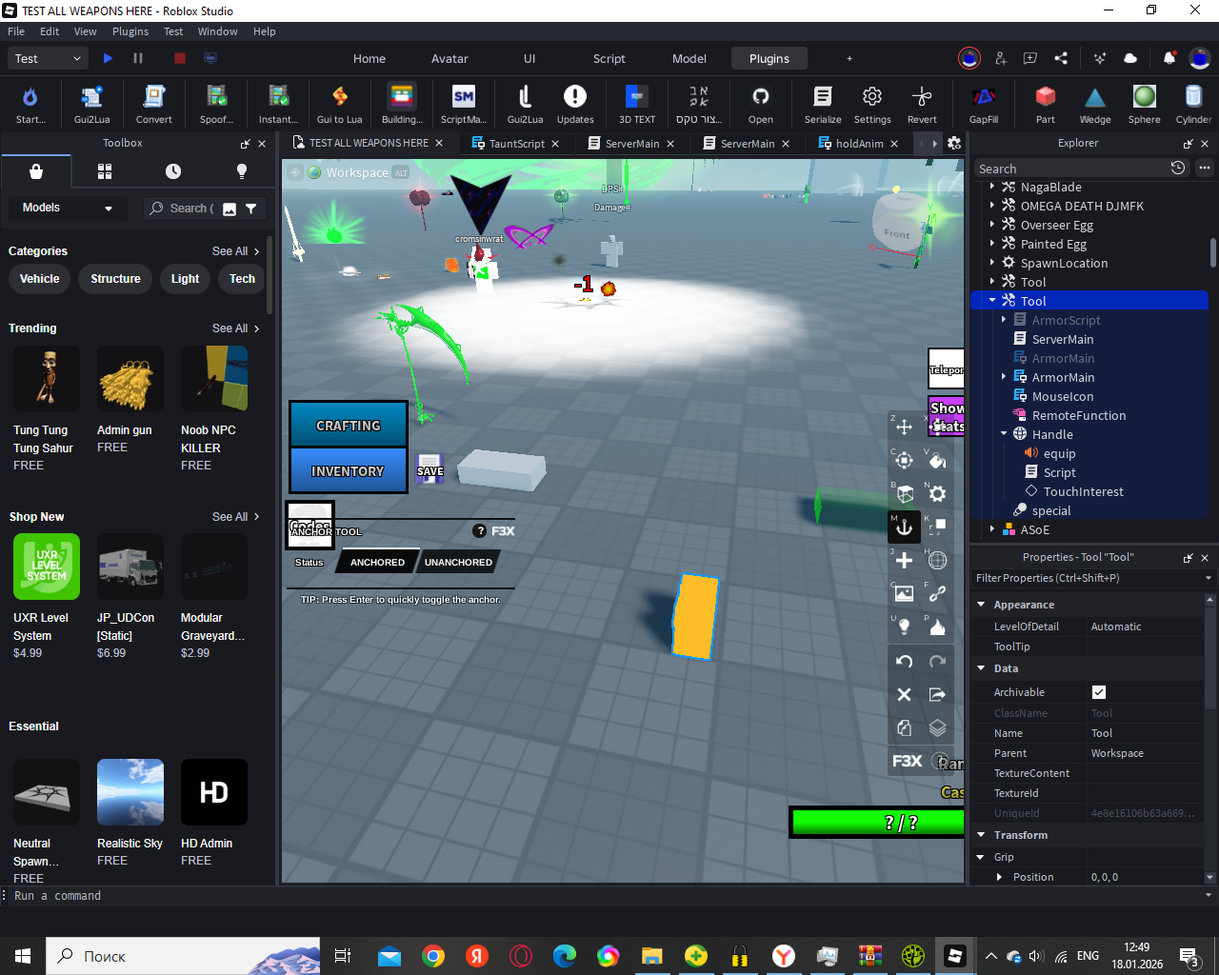Viewport: 1219px width, 975px height.
Task: Set status to ANCHORED
Action: coord(377,562)
